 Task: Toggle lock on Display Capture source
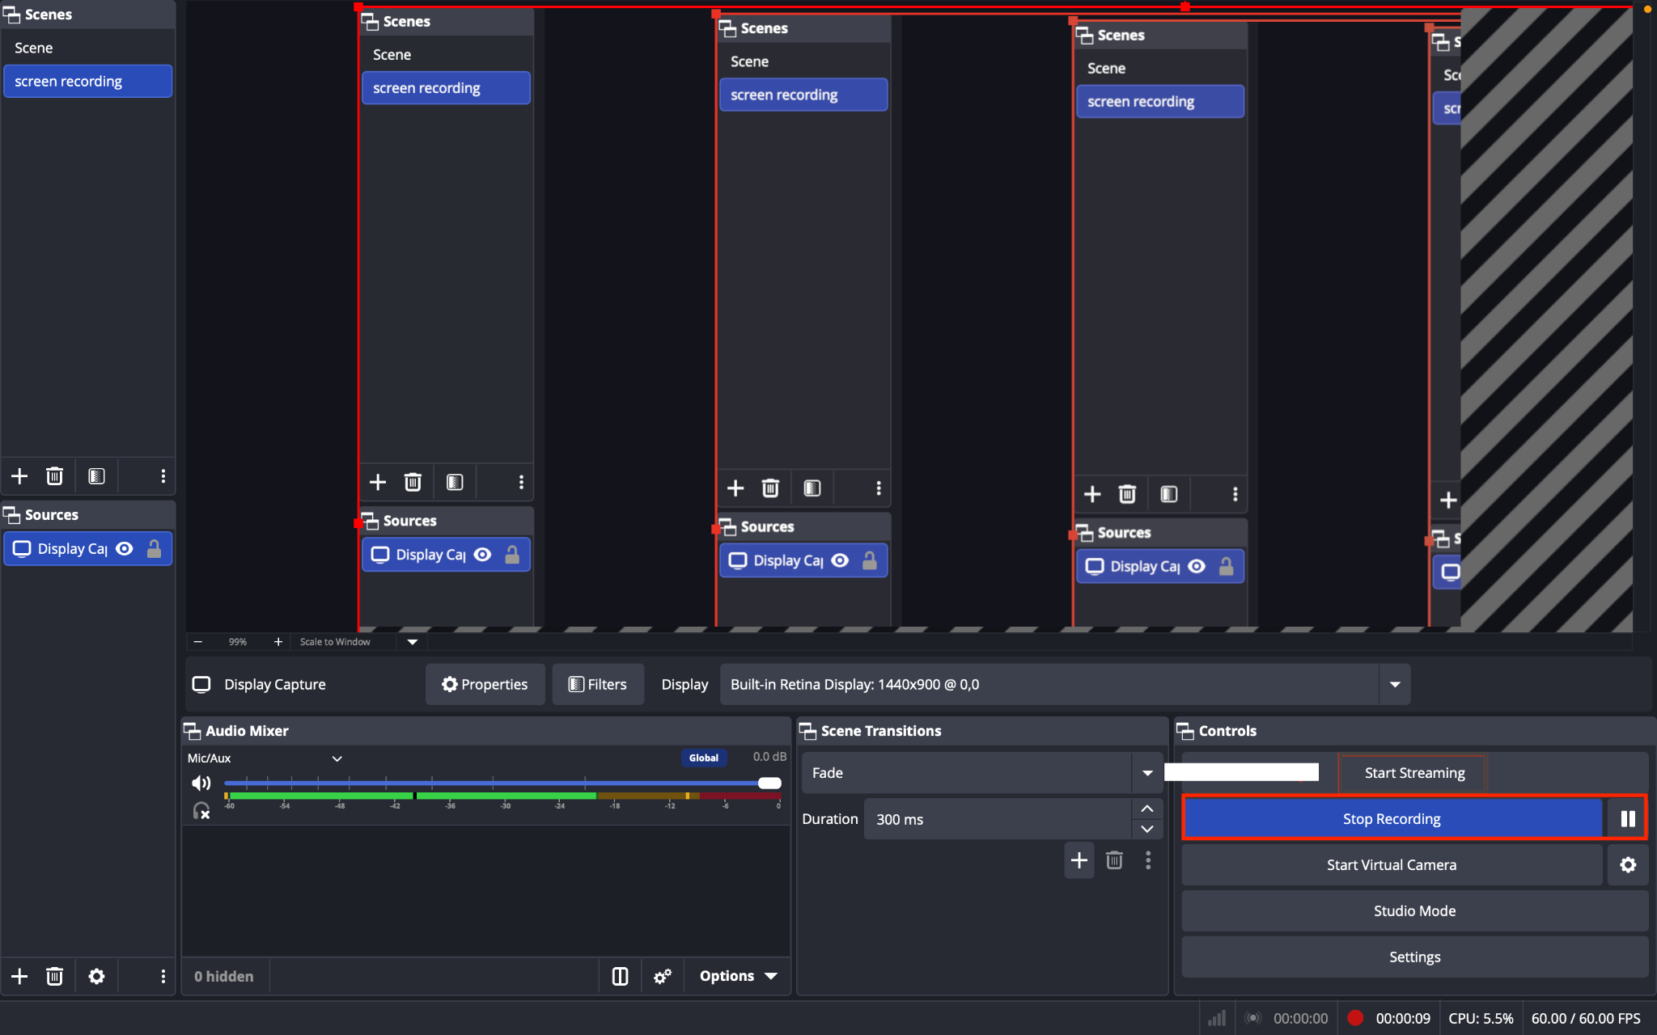click(x=154, y=549)
